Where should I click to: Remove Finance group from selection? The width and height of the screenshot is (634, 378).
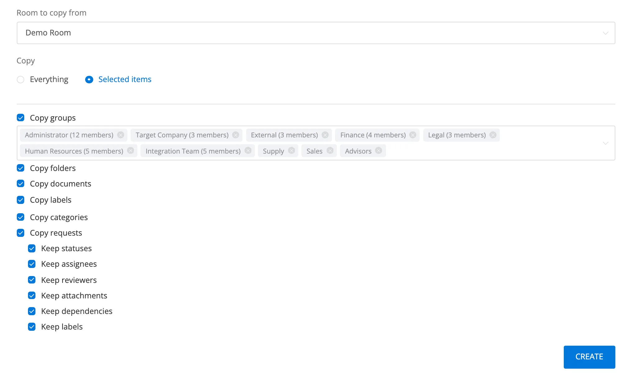coord(413,135)
